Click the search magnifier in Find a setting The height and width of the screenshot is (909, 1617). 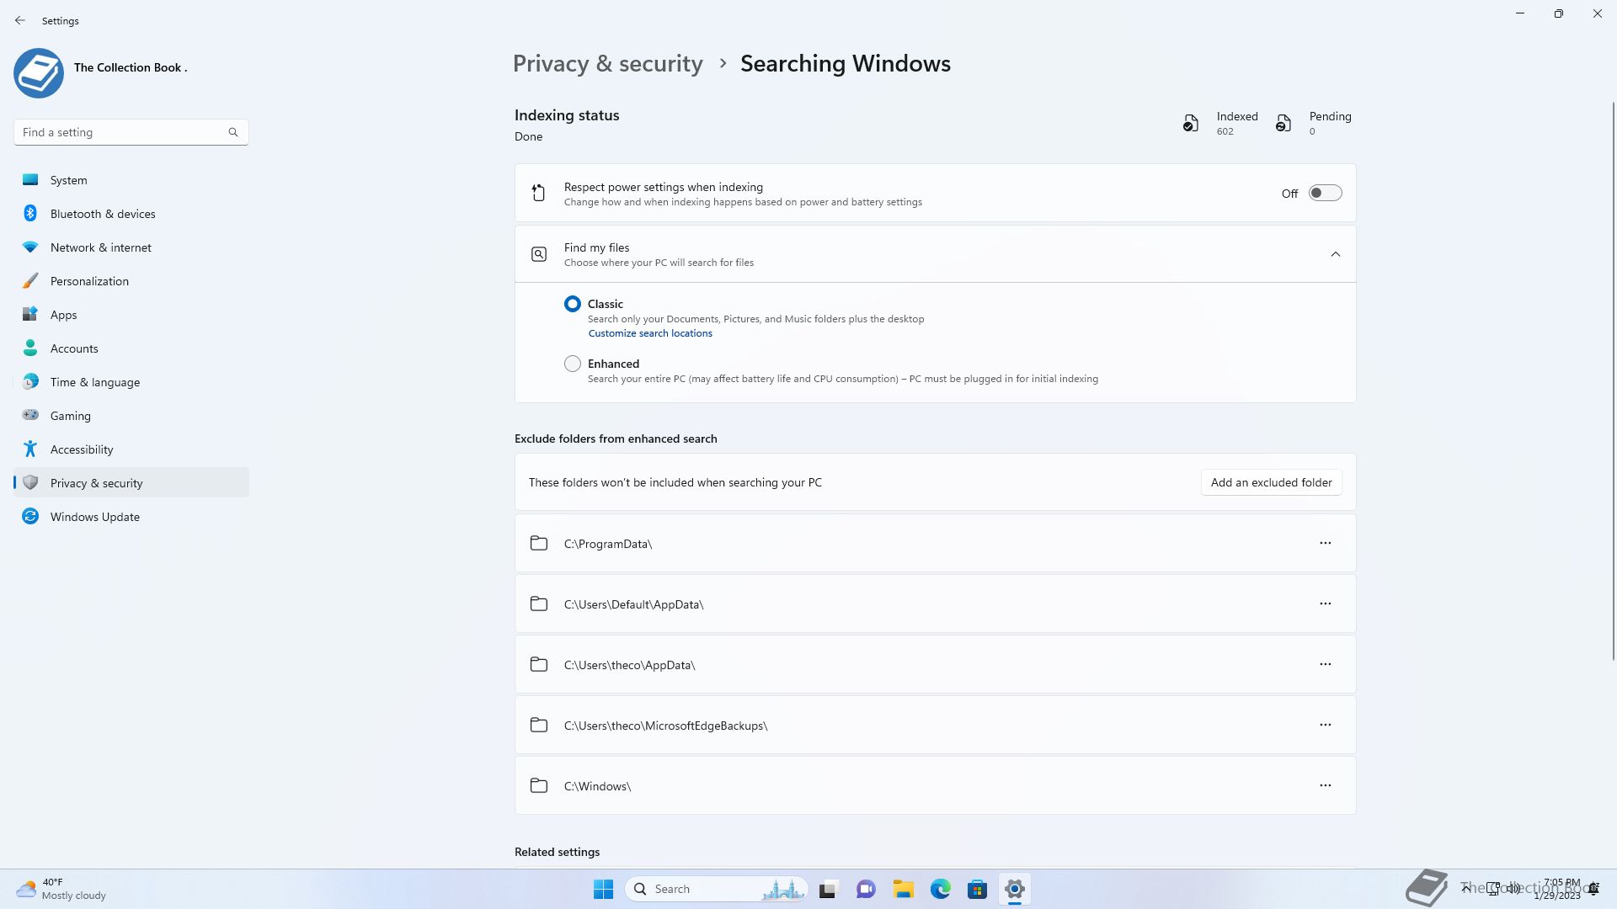[x=233, y=132]
